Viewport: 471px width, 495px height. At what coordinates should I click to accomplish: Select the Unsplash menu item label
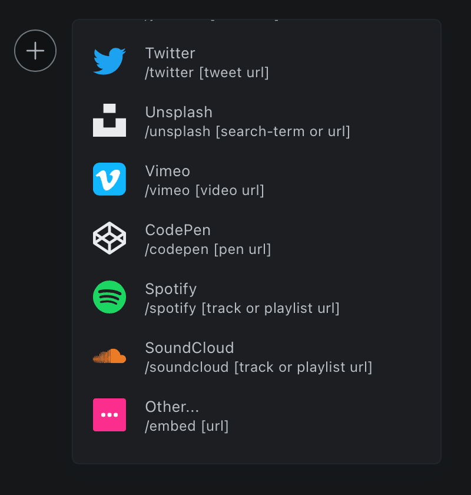click(179, 112)
